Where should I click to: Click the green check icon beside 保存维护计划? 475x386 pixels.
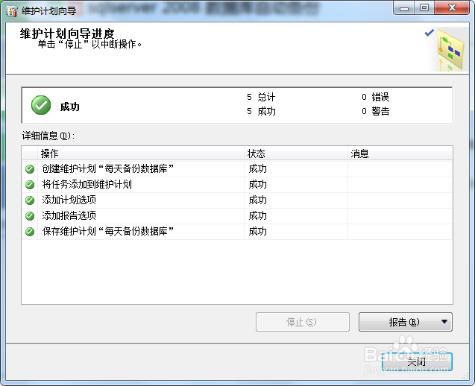pyautogui.click(x=30, y=232)
